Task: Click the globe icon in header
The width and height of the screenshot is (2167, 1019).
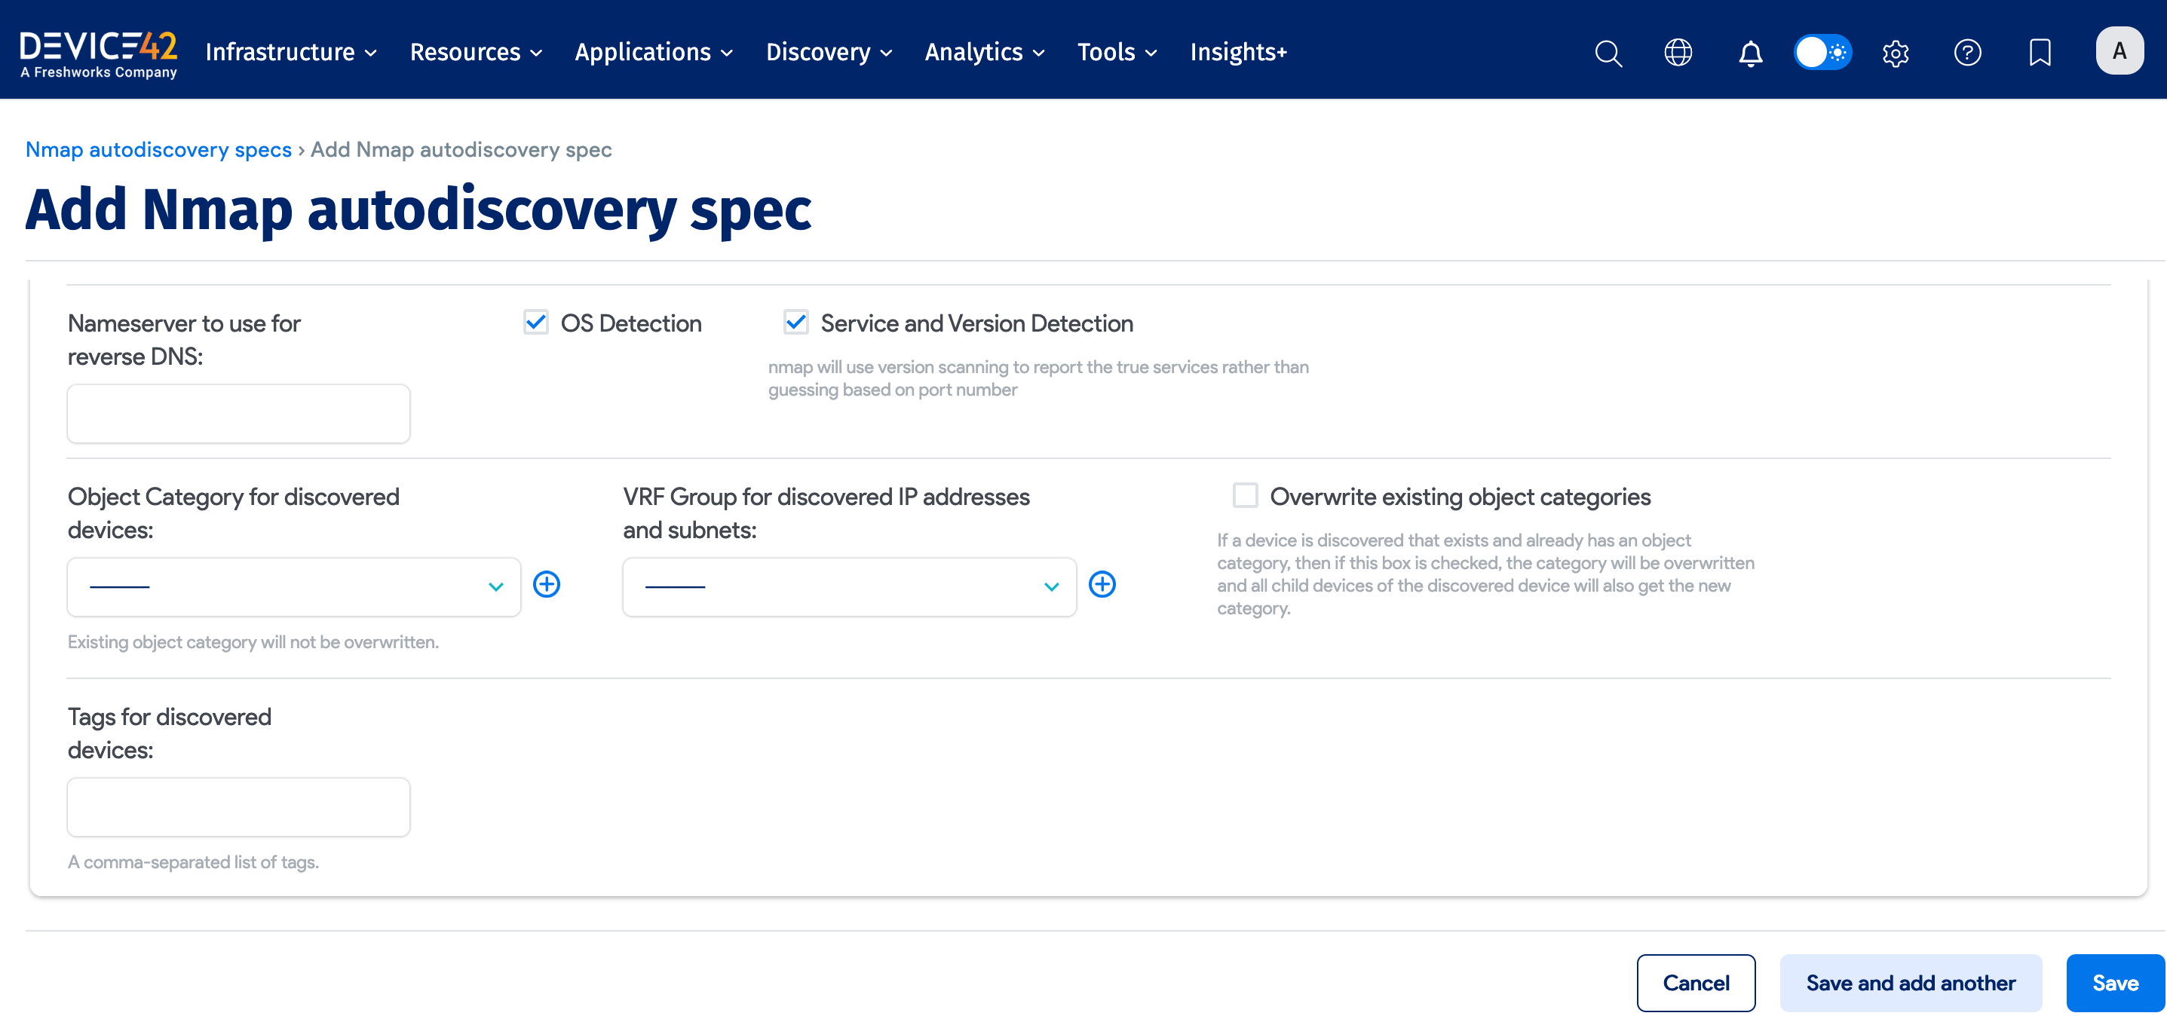Action: point(1678,52)
